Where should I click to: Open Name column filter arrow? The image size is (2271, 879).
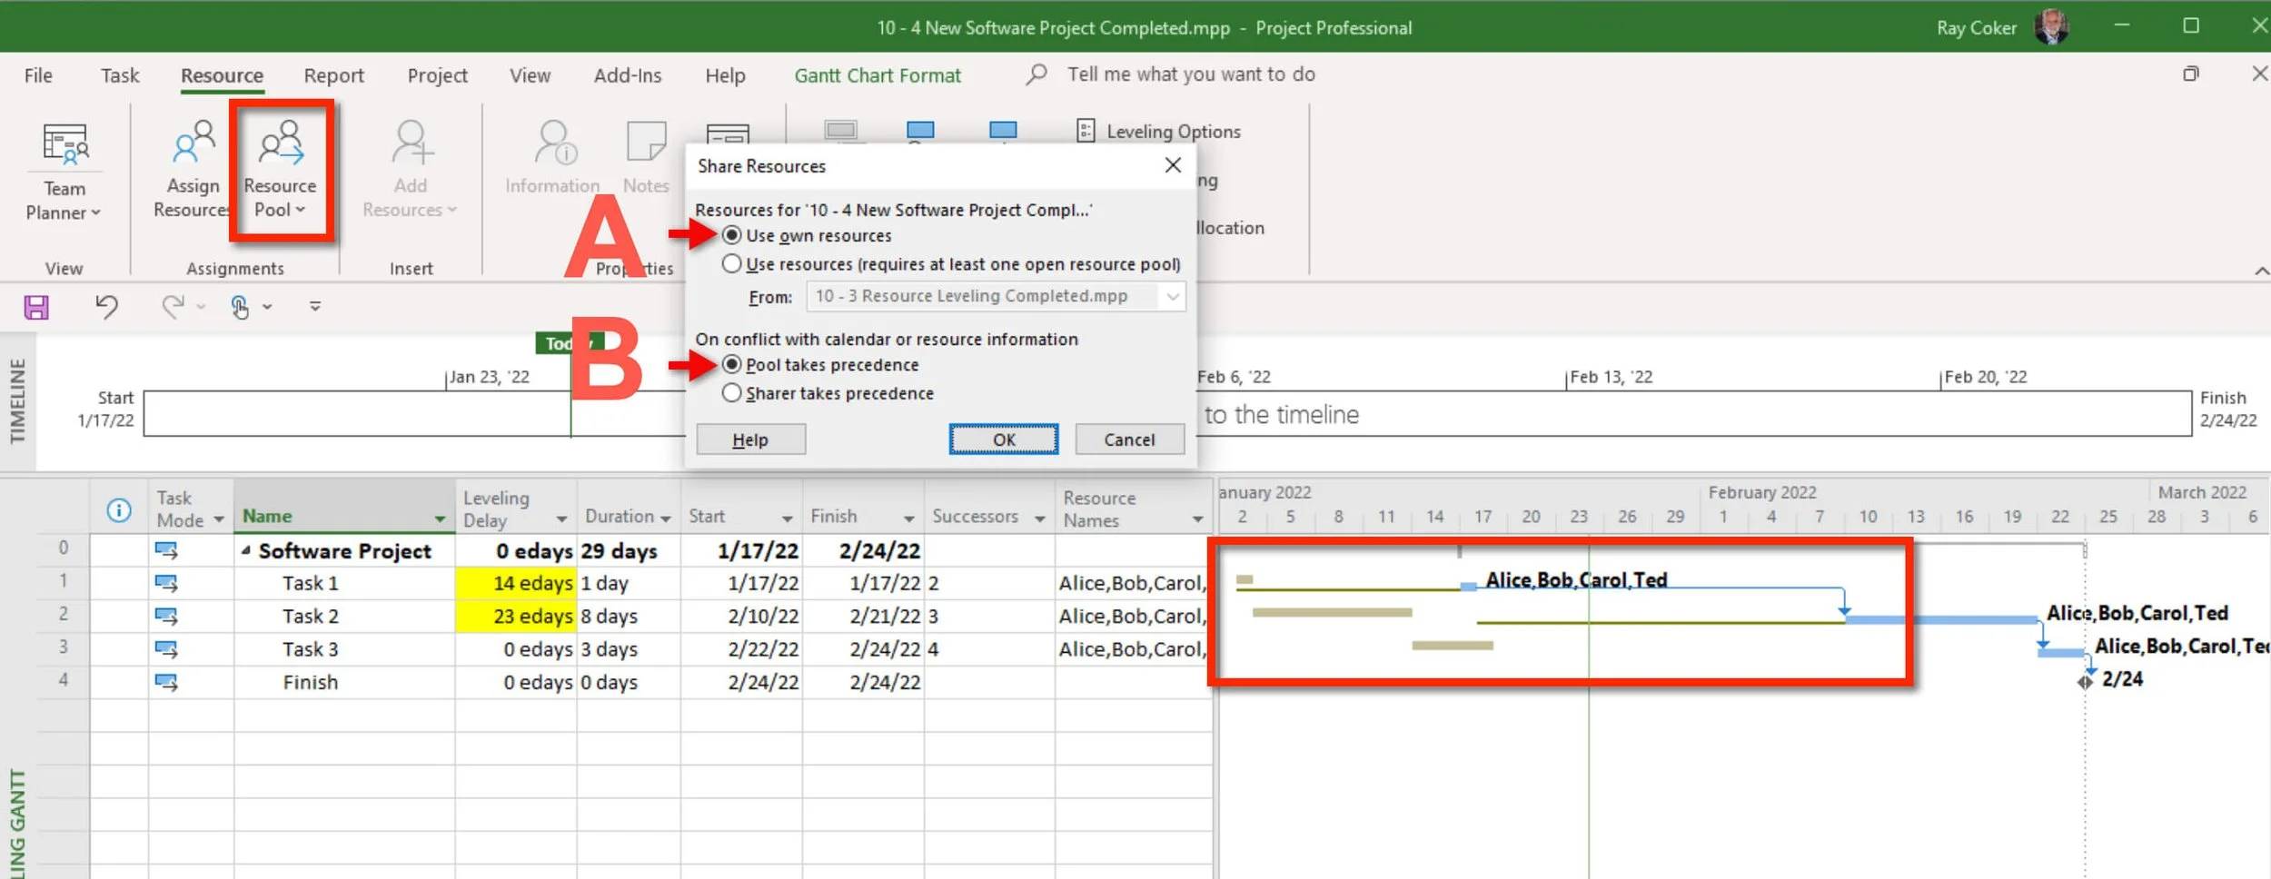point(440,519)
